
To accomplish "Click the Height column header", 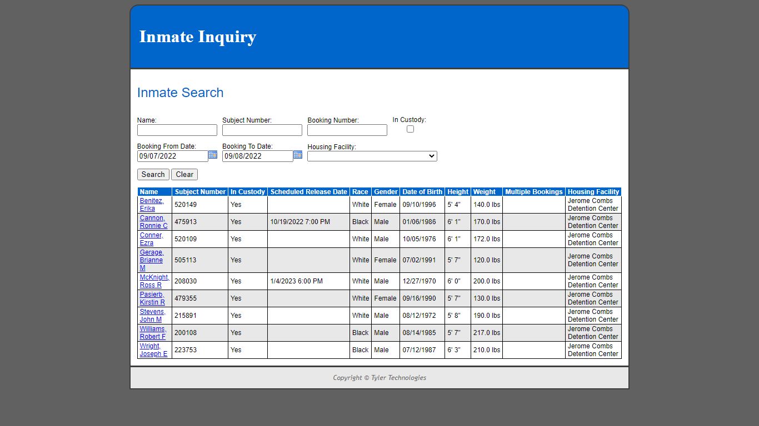I will pos(458,192).
